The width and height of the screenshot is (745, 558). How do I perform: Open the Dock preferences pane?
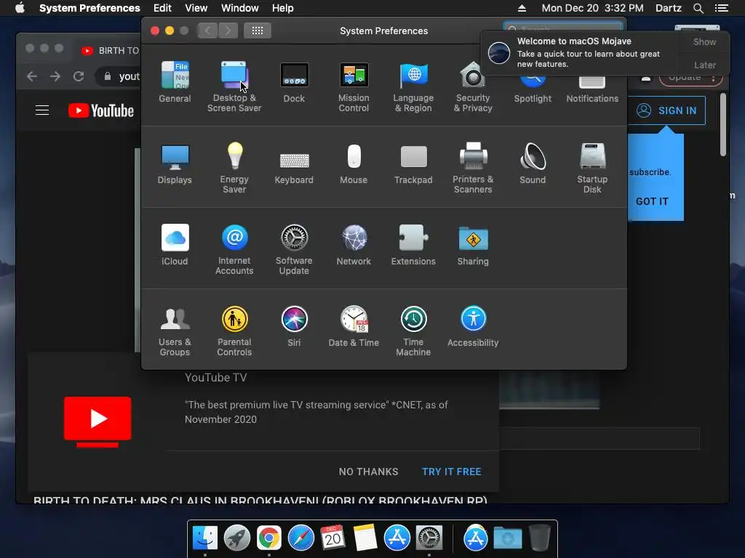(294, 81)
